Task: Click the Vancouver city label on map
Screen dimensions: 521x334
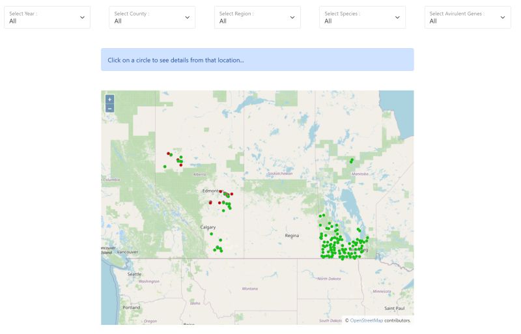Action: (x=127, y=252)
